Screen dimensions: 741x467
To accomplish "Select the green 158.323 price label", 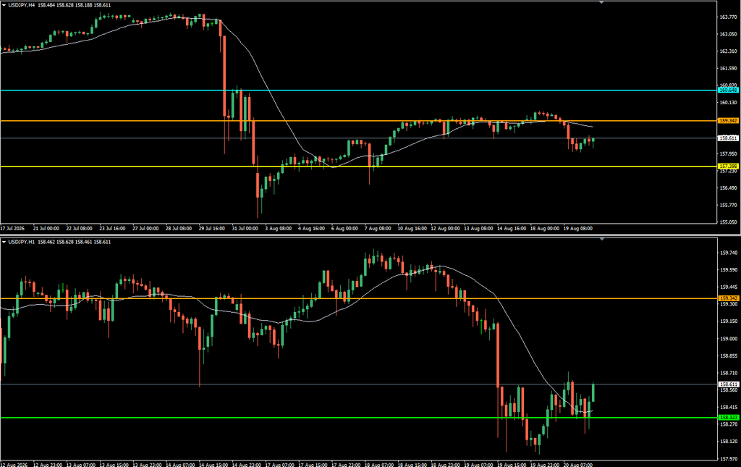I will tap(728, 418).
